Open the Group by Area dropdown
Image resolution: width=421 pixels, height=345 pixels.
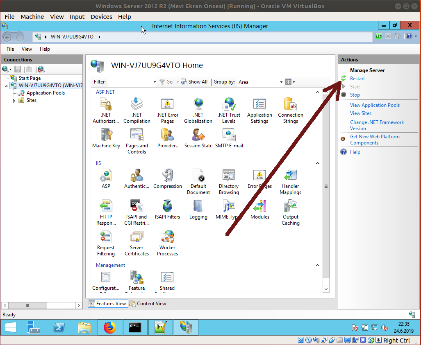click(x=260, y=82)
